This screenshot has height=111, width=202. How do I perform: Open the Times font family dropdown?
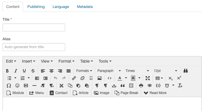137,71
